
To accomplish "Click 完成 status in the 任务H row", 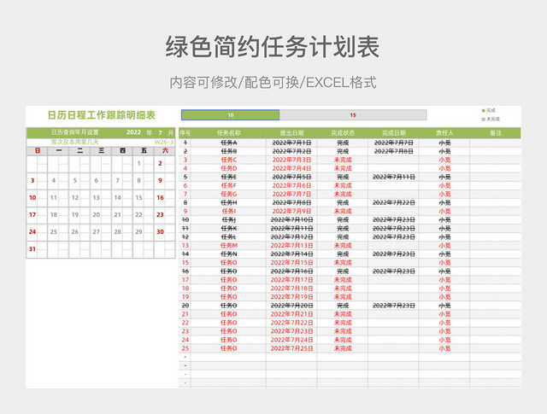I will [343, 203].
